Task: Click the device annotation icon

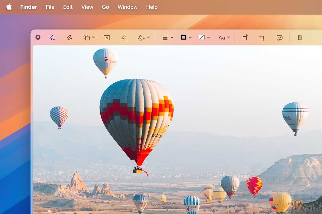Action: (300, 37)
